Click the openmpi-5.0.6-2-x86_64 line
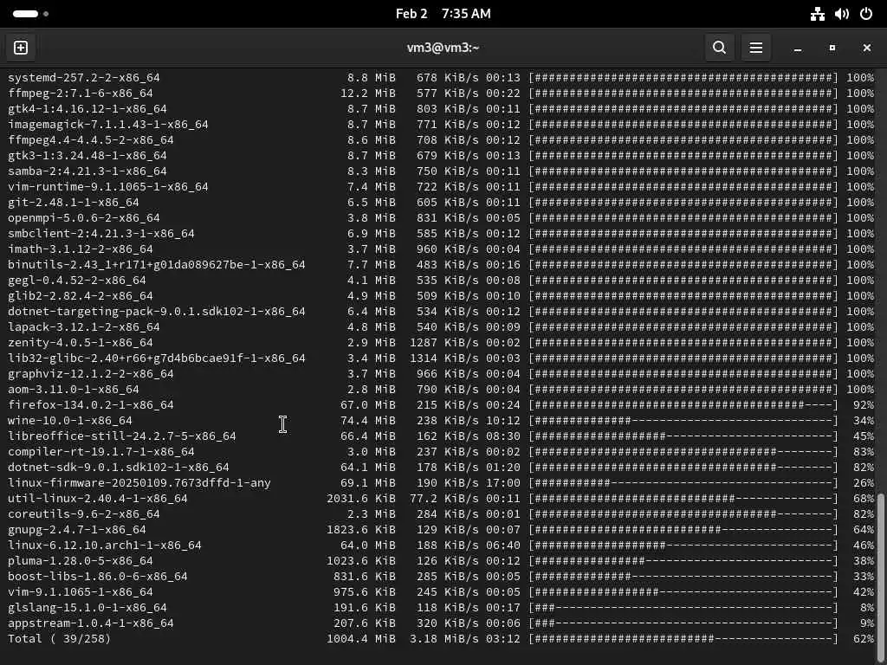 (x=441, y=217)
